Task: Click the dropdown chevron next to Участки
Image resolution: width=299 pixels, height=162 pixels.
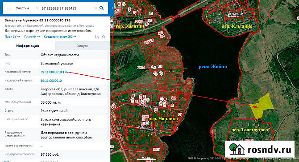Action: point(37,8)
